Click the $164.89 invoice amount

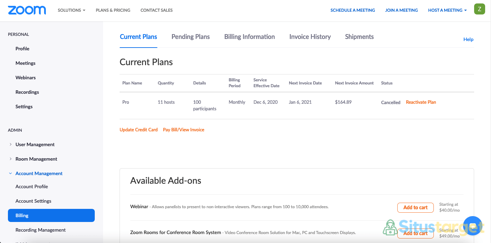click(343, 102)
